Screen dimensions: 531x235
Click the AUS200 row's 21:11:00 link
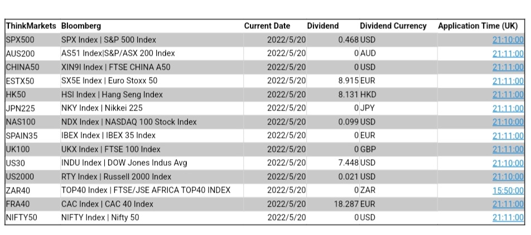coord(508,54)
